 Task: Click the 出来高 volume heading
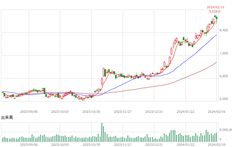[7, 117]
